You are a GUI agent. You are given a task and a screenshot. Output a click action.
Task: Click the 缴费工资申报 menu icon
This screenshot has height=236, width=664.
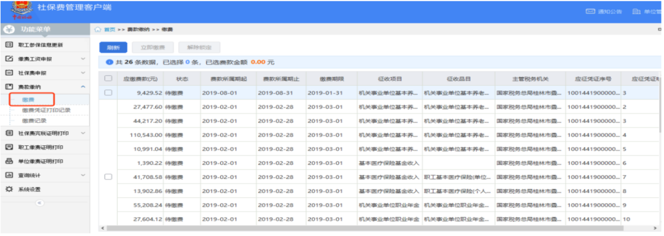[x=9, y=59]
